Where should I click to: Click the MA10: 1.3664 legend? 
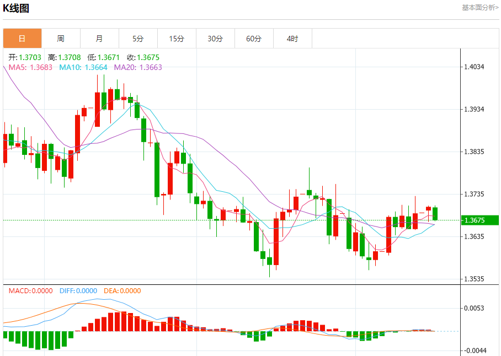[x=83, y=67]
